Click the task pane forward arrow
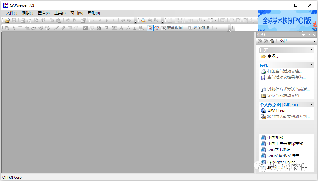The width and height of the screenshot is (318, 181). (266, 41)
